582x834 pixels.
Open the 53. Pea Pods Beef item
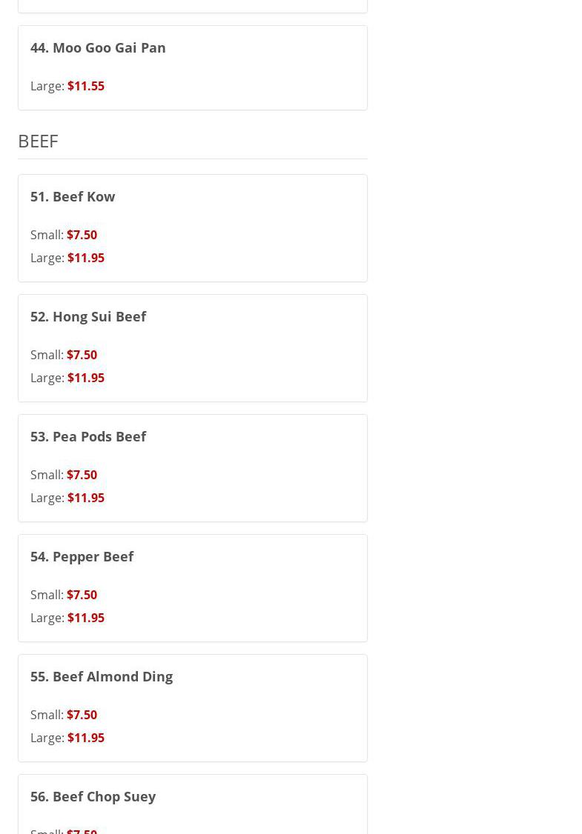88,436
